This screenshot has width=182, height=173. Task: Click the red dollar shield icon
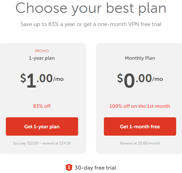[x=69, y=167]
